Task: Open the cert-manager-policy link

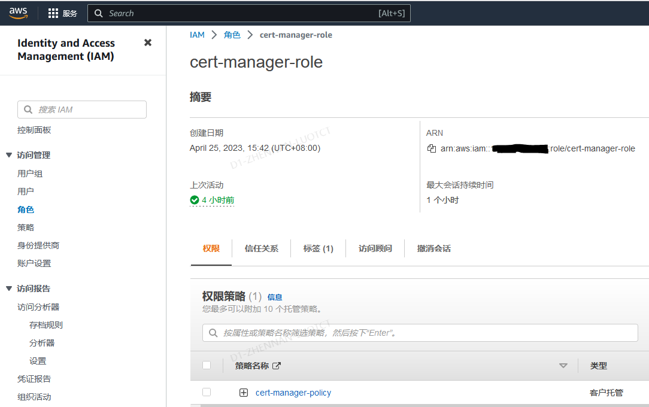Action: 293,392
